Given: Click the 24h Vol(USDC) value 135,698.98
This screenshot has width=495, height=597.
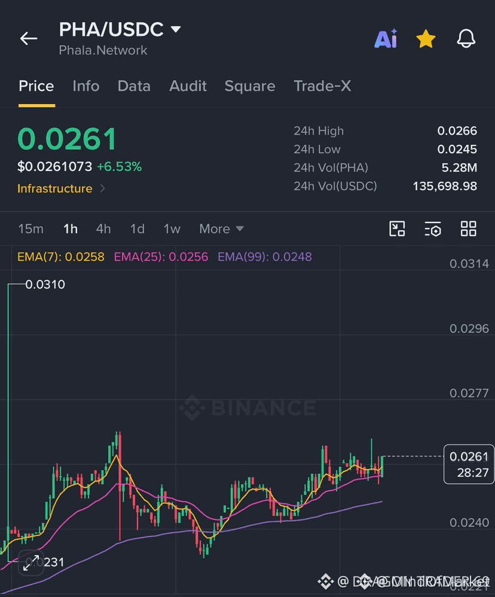Looking at the screenshot, I should pos(445,186).
